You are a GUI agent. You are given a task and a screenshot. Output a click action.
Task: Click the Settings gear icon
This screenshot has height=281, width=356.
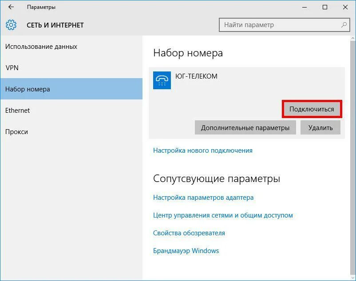(11, 25)
